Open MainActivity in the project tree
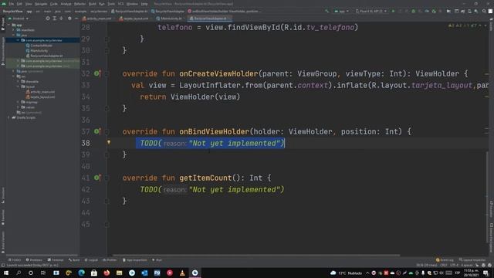This screenshot has width=494, height=278. (37, 50)
